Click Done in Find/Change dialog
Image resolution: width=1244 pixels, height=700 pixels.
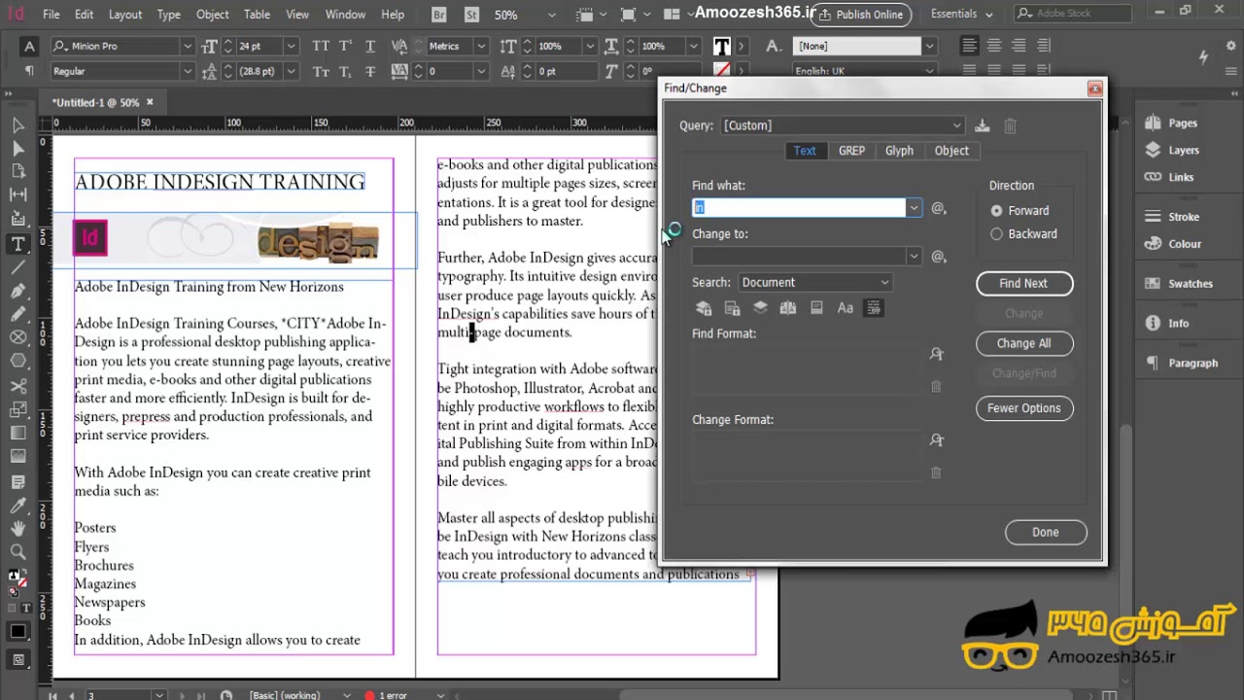1046,533
